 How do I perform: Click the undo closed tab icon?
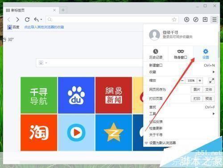tap(37, 20)
